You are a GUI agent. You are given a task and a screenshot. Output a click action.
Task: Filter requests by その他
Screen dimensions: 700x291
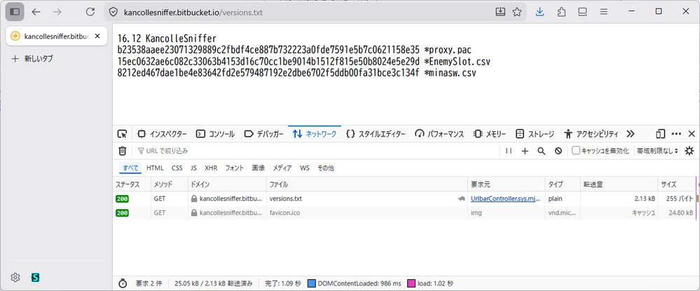click(x=325, y=168)
